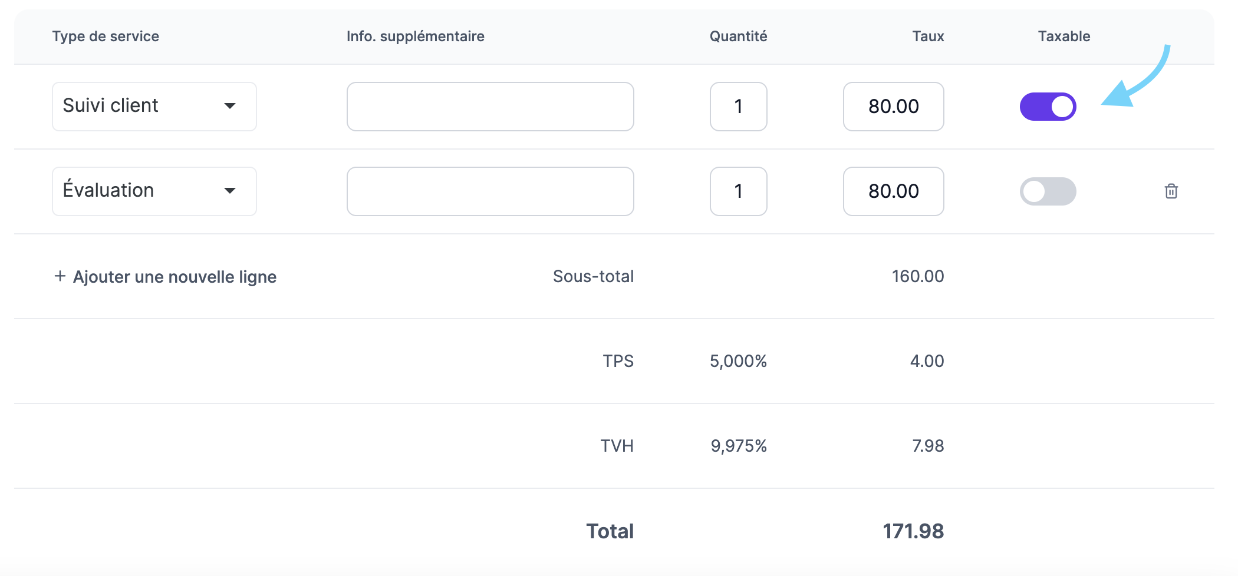
Task: Edit the rate field for Suivi client
Action: pyautogui.click(x=894, y=107)
